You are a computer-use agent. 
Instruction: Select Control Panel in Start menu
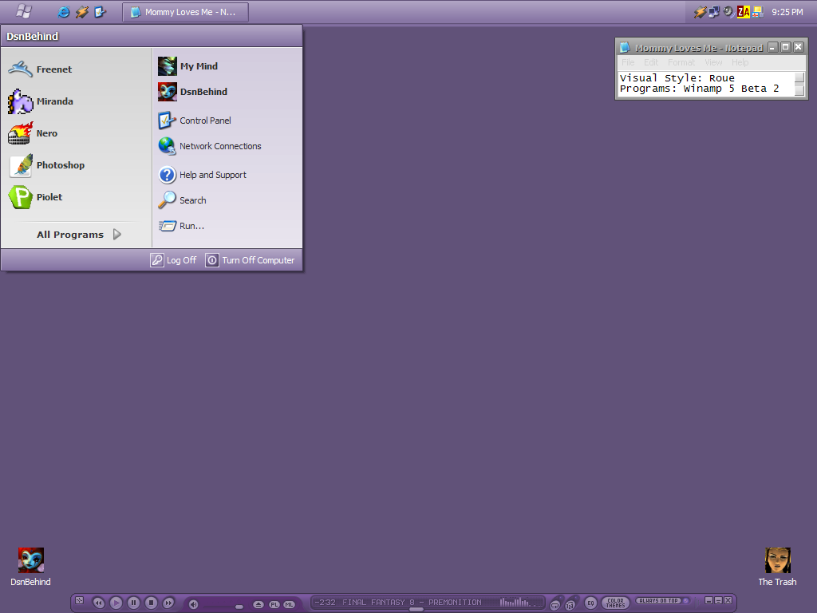(204, 121)
